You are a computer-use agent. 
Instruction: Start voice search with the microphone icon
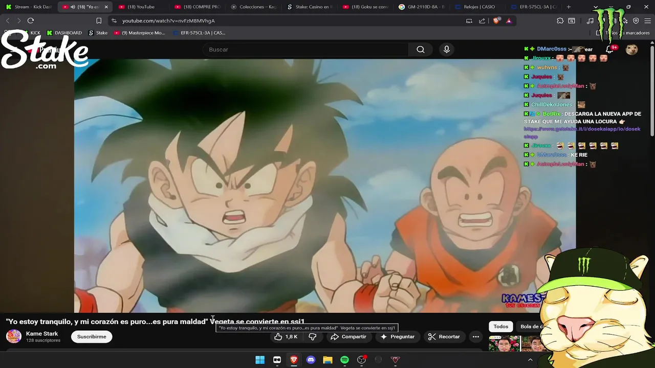click(x=447, y=50)
